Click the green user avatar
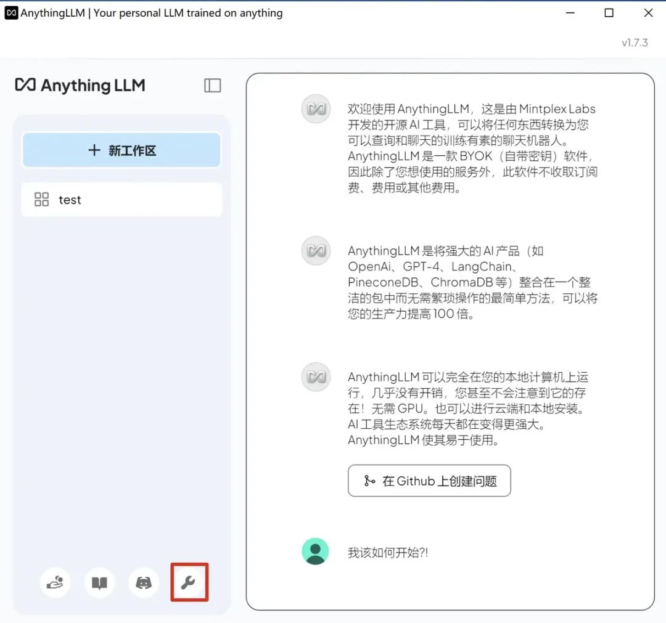The image size is (666, 623). pyautogui.click(x=315, y=552)
